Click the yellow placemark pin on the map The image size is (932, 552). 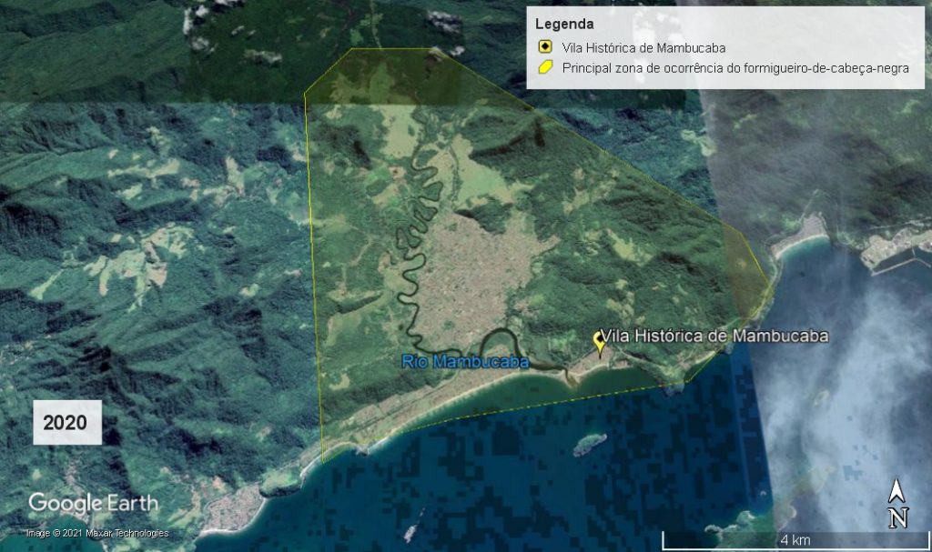point(599,341)
